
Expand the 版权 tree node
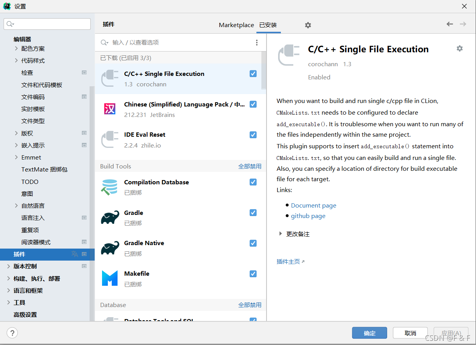pyautogui.click(x=16, y=133)
